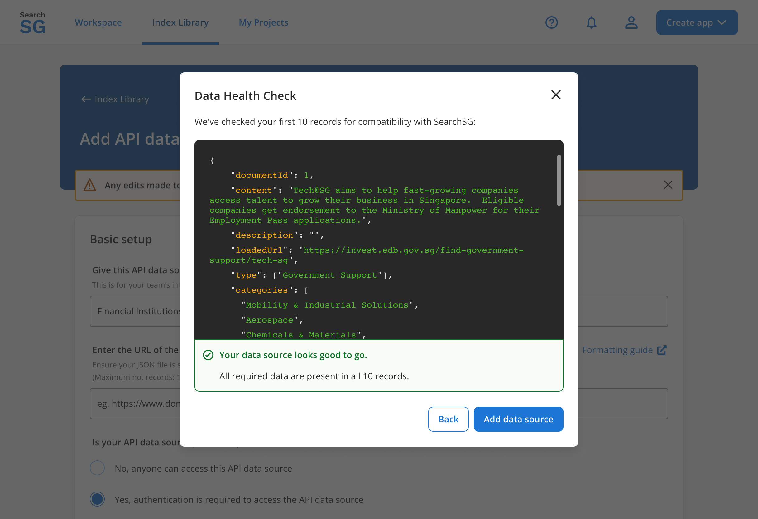Click the "categories" key in JSON

click(261, 290)
